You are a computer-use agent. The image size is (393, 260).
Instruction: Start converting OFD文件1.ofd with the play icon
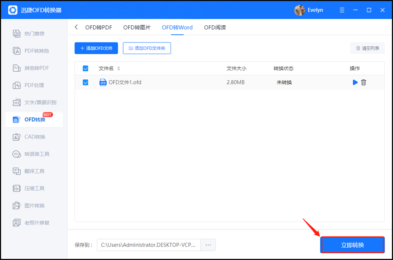click(x=355, y=82)
